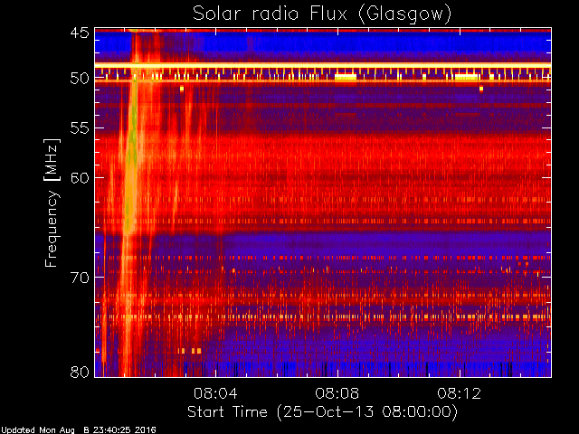Click the 80 frequency tick label
Screen dimensions: 579x434
(x=80, y=372)
